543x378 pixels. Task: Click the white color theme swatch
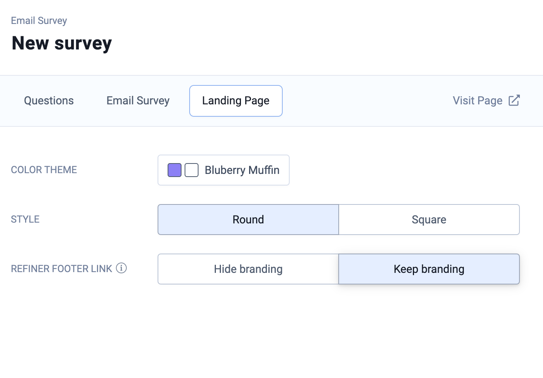click(192, 170)
